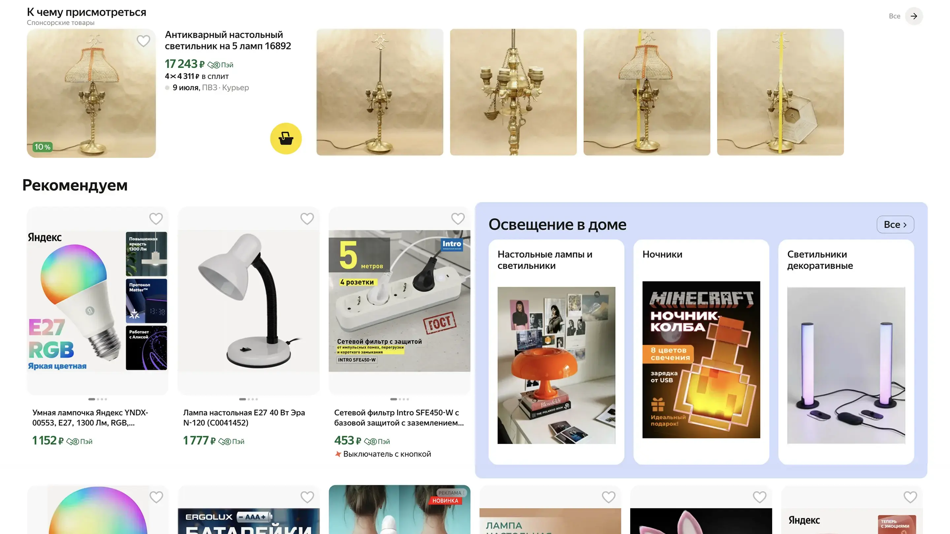Screen dimensions: 950x534
Task: Open Настольные лампы и светильники category
Action: coord(556,352)
